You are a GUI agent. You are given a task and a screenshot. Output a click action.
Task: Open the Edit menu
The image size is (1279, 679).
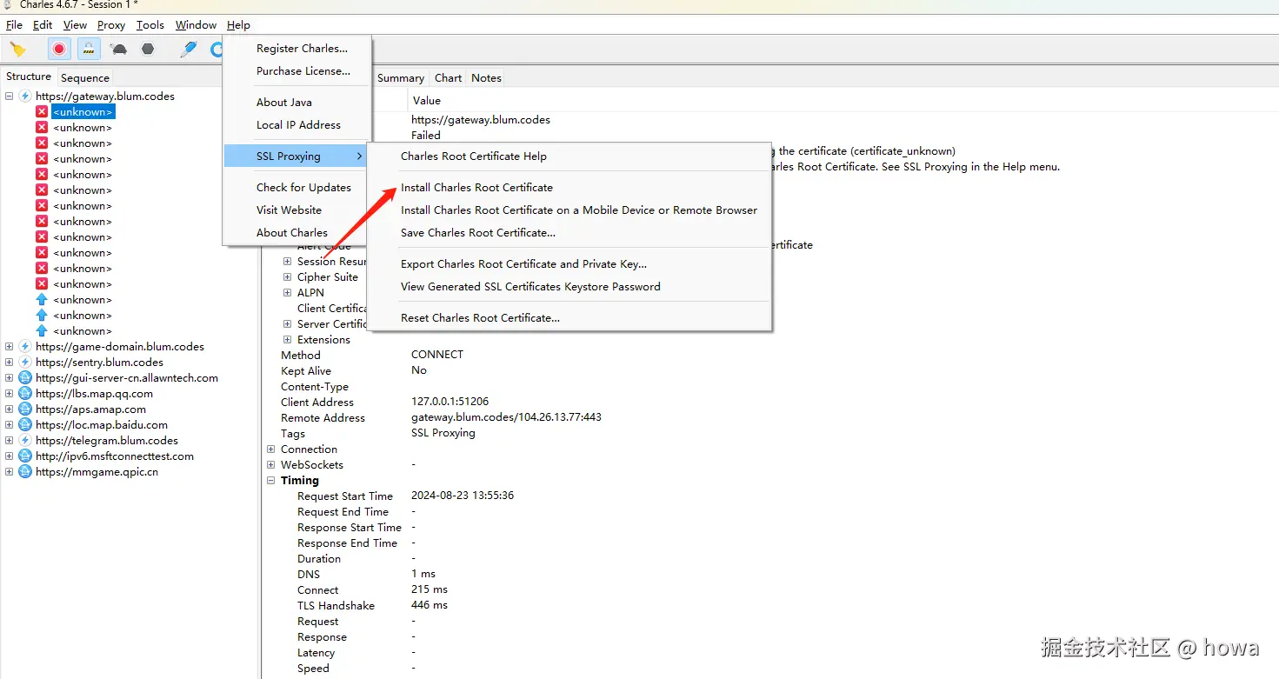(43, 25)
